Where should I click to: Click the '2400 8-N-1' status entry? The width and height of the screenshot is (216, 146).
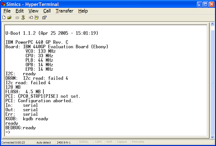(64, 142)
